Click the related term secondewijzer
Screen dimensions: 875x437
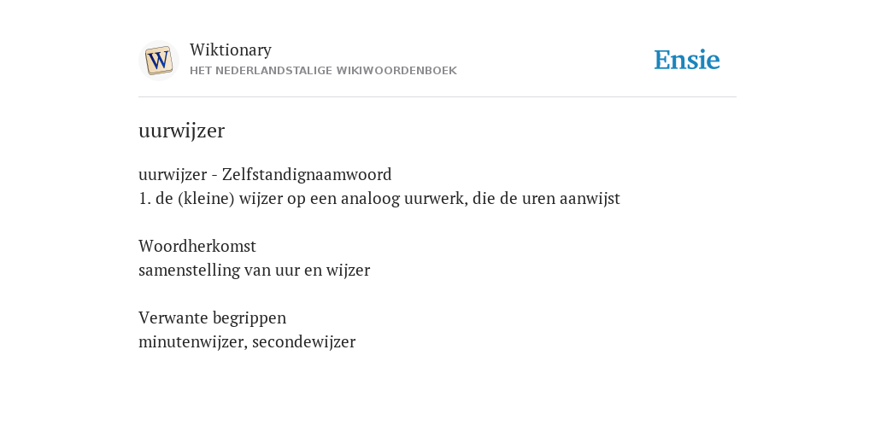tap(303, 341)
